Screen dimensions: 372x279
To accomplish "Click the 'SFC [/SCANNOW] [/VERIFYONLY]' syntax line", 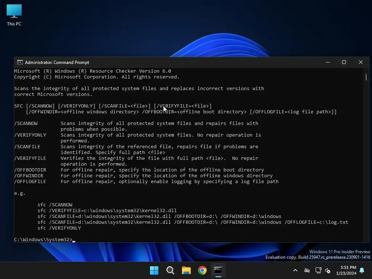I will coord(113,106).
